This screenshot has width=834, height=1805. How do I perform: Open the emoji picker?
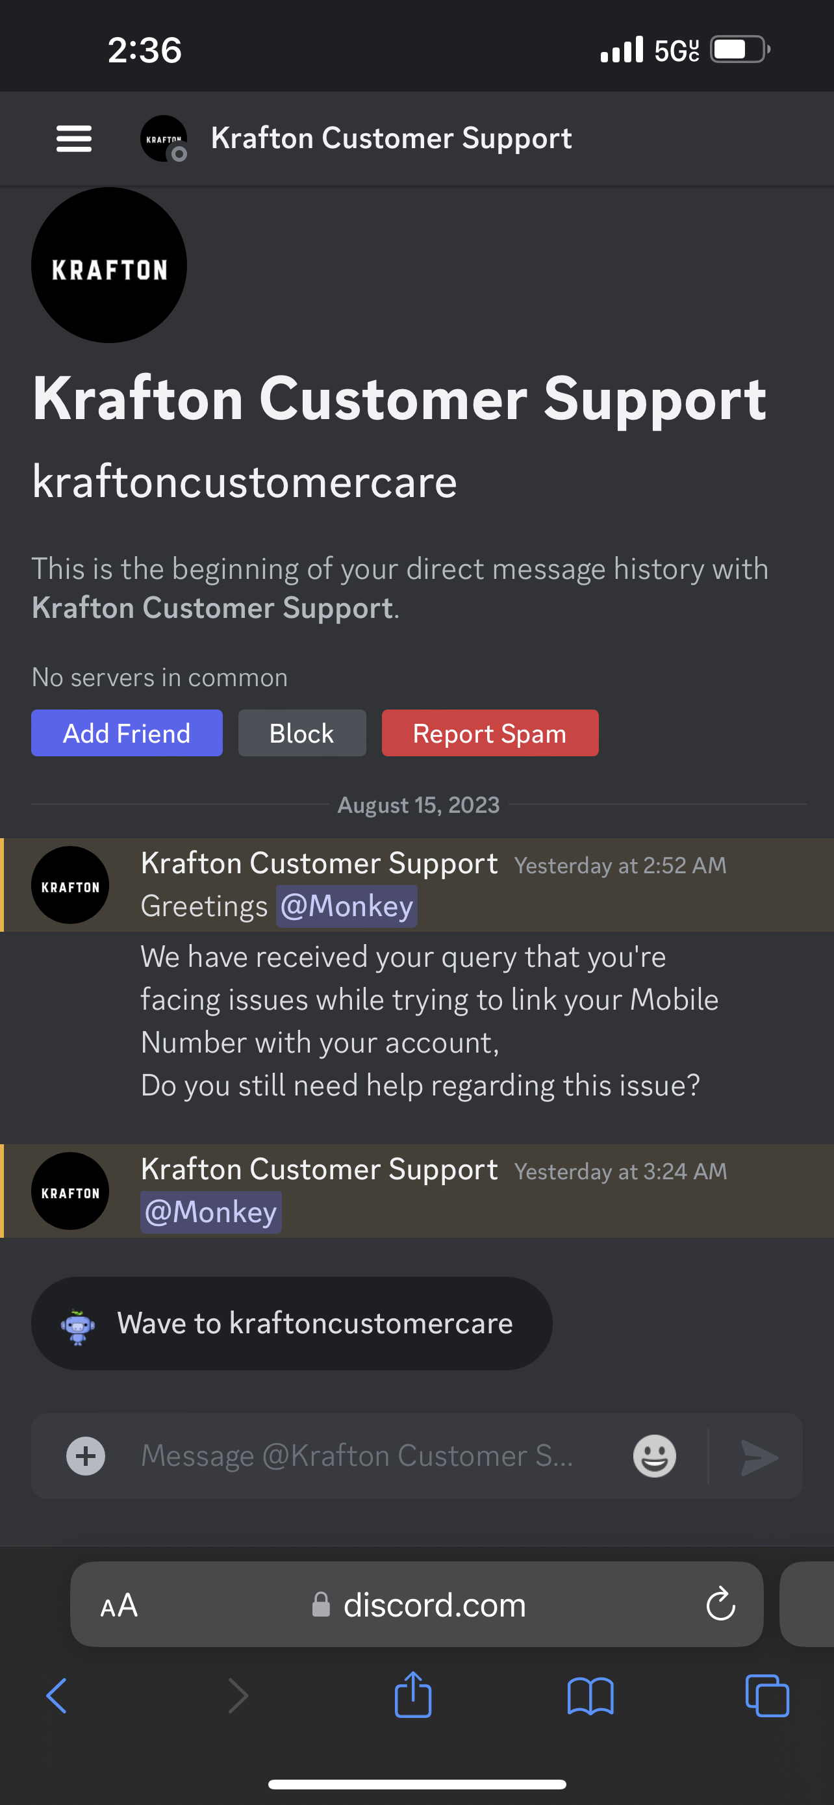point(654,1456)
